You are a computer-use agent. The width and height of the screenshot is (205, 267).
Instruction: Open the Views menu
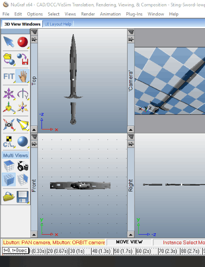pyautogui.click(x=70, y=14)
